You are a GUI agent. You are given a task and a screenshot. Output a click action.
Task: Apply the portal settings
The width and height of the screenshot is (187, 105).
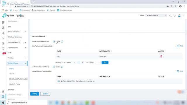[x=35, y=94]
